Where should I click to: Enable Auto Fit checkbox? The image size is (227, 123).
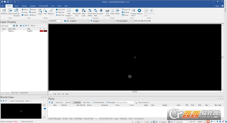point(64,102)
